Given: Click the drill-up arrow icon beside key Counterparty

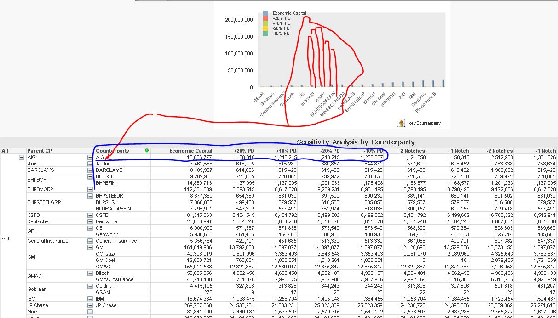Looking at the screenshot, I should (x=402, y=123).
